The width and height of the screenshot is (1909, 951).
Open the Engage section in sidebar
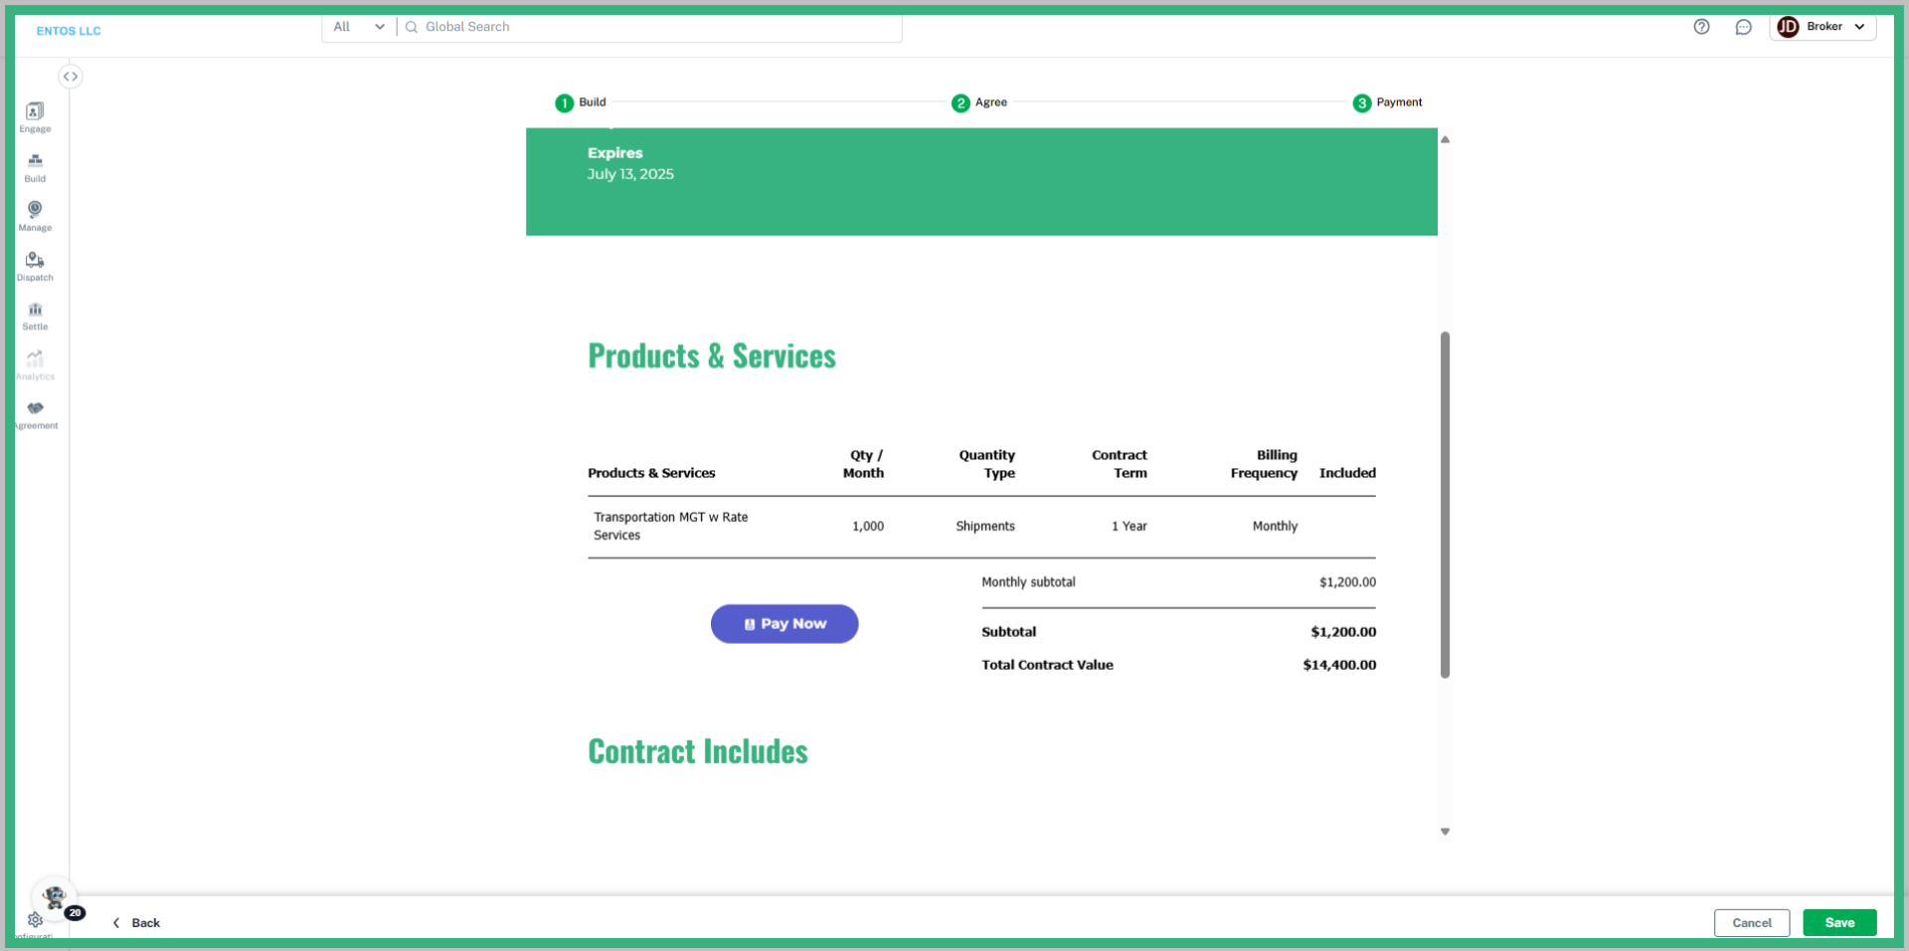pos(35,116)
